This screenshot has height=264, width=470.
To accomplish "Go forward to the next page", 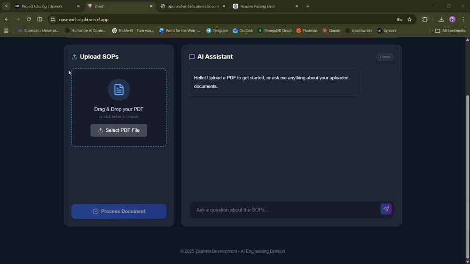I will click(x=18, y=19).
